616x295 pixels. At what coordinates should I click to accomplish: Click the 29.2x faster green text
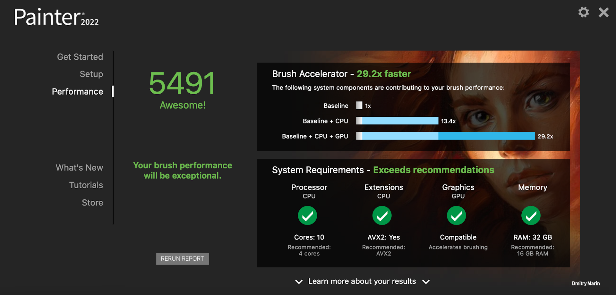[x=384, y=74]
